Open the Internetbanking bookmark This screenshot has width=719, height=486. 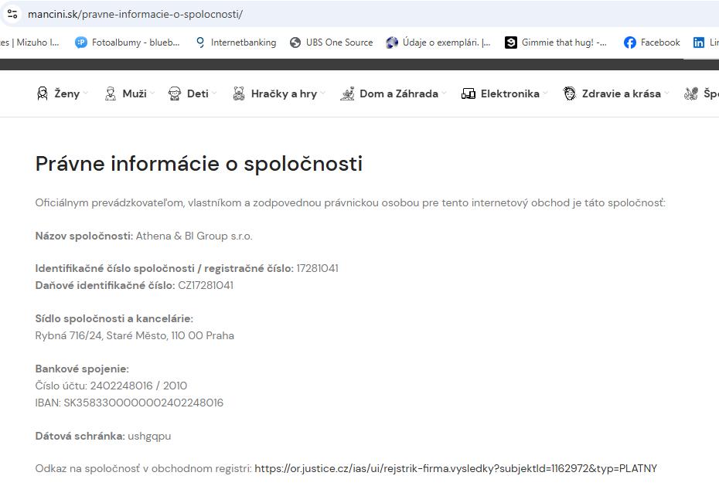pos(243,42)
